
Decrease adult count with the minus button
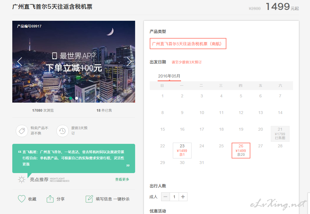pos(166,197)
